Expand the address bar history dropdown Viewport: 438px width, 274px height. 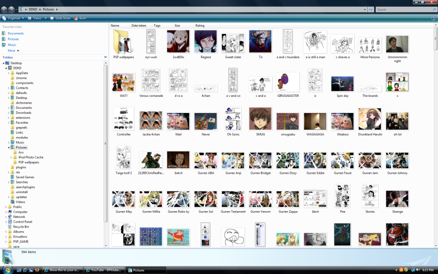tap(365, 9)
